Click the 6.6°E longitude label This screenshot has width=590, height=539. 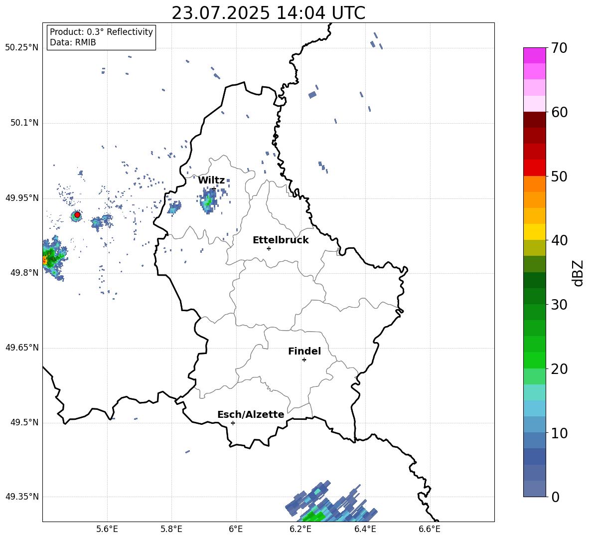[x=430, y=529]
